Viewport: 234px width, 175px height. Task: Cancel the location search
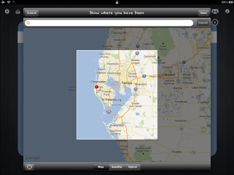point(203,23)
